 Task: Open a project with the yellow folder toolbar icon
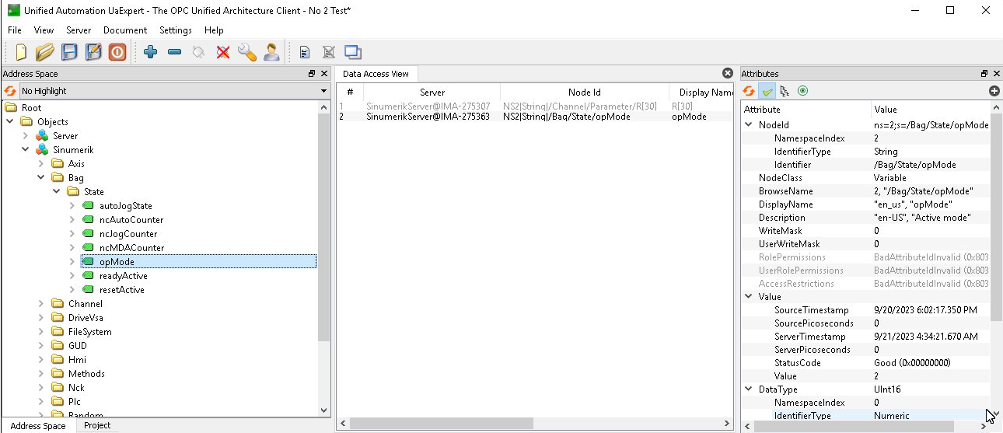(45, 52)
